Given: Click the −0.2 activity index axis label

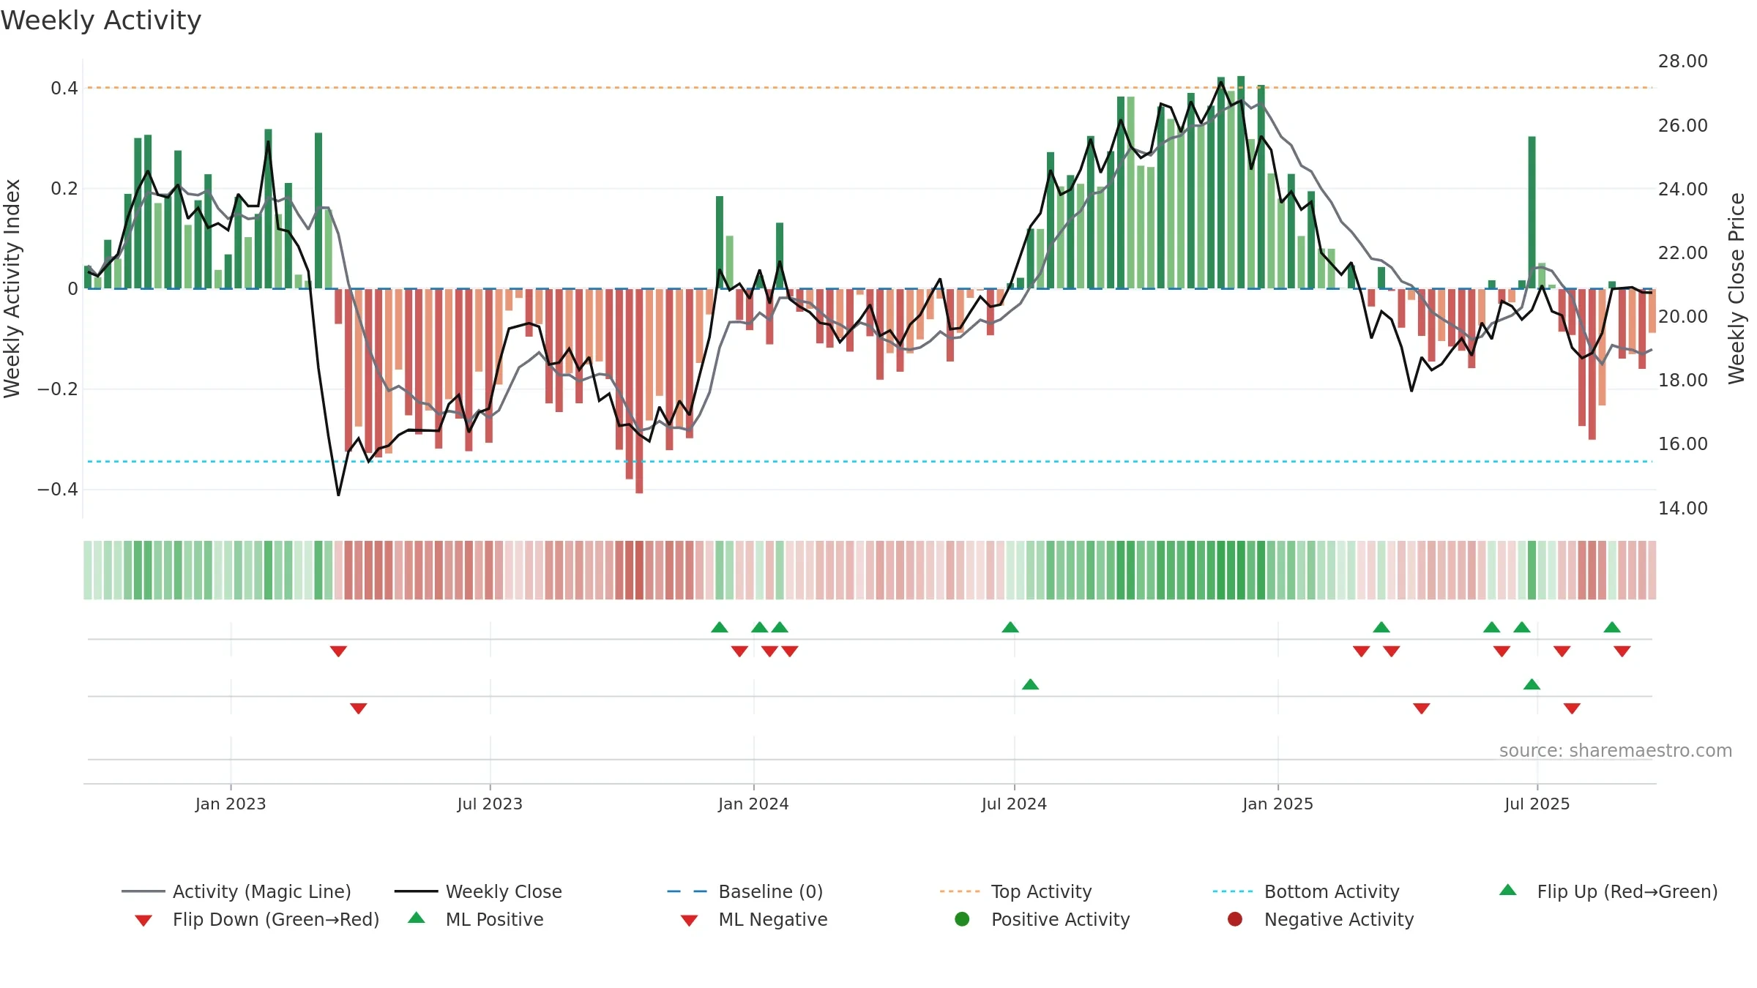Looking at the screenshot, I should (58, 389).
